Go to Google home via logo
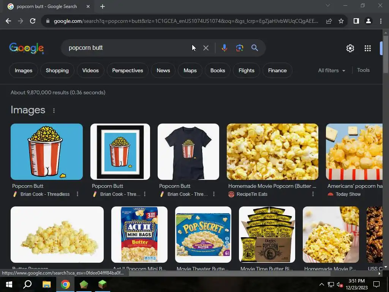389x292 pixels. coord(27,48)
